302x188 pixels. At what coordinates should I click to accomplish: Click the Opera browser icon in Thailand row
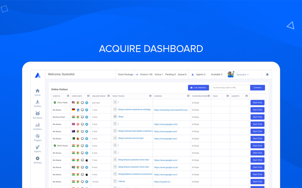point(78,124)
